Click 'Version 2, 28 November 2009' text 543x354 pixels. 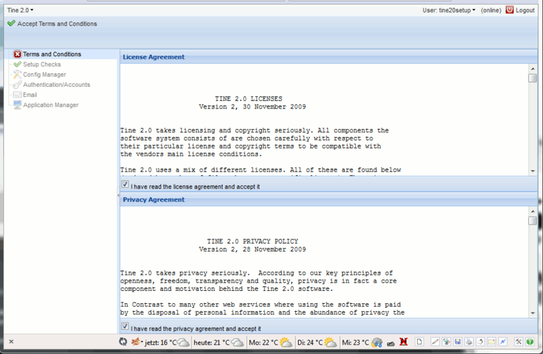pyautogui.click(x=252, y=249)
